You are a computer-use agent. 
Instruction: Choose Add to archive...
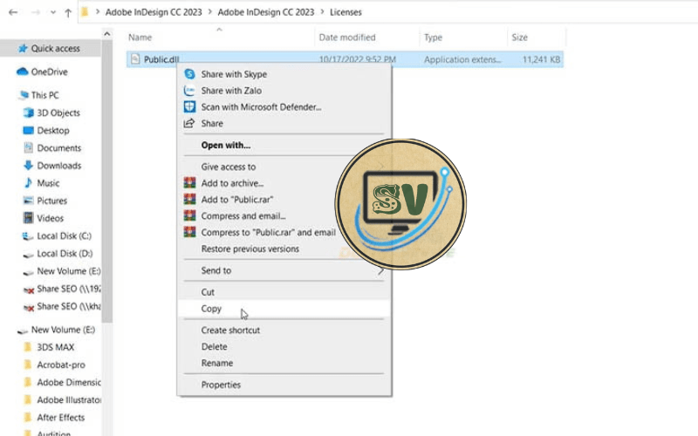(284, 183)
